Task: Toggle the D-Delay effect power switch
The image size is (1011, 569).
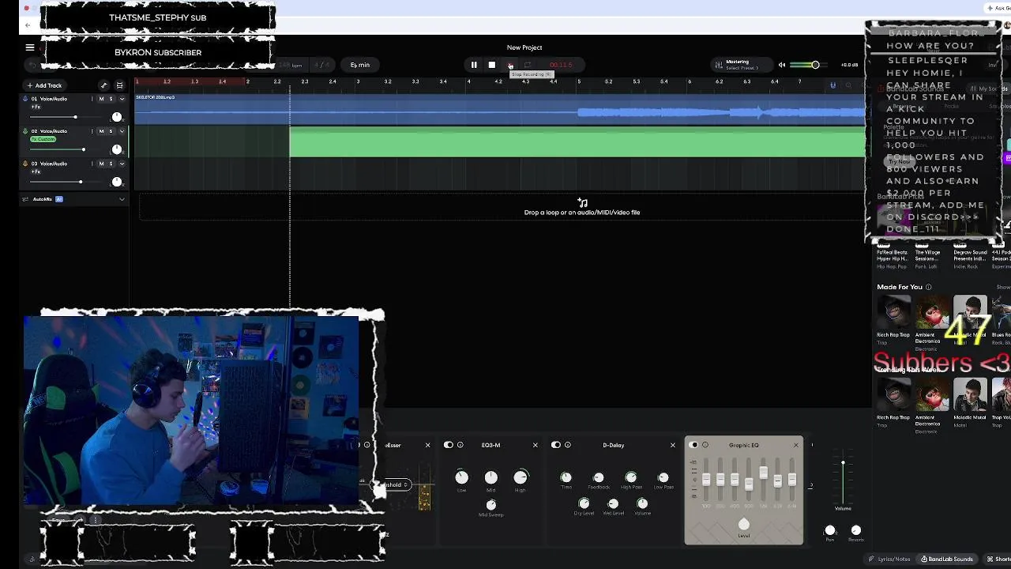Action: click(556, 445)
